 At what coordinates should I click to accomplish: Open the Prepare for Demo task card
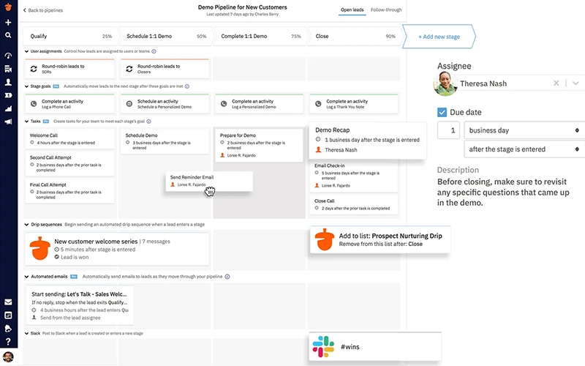[x=259, y=145]
